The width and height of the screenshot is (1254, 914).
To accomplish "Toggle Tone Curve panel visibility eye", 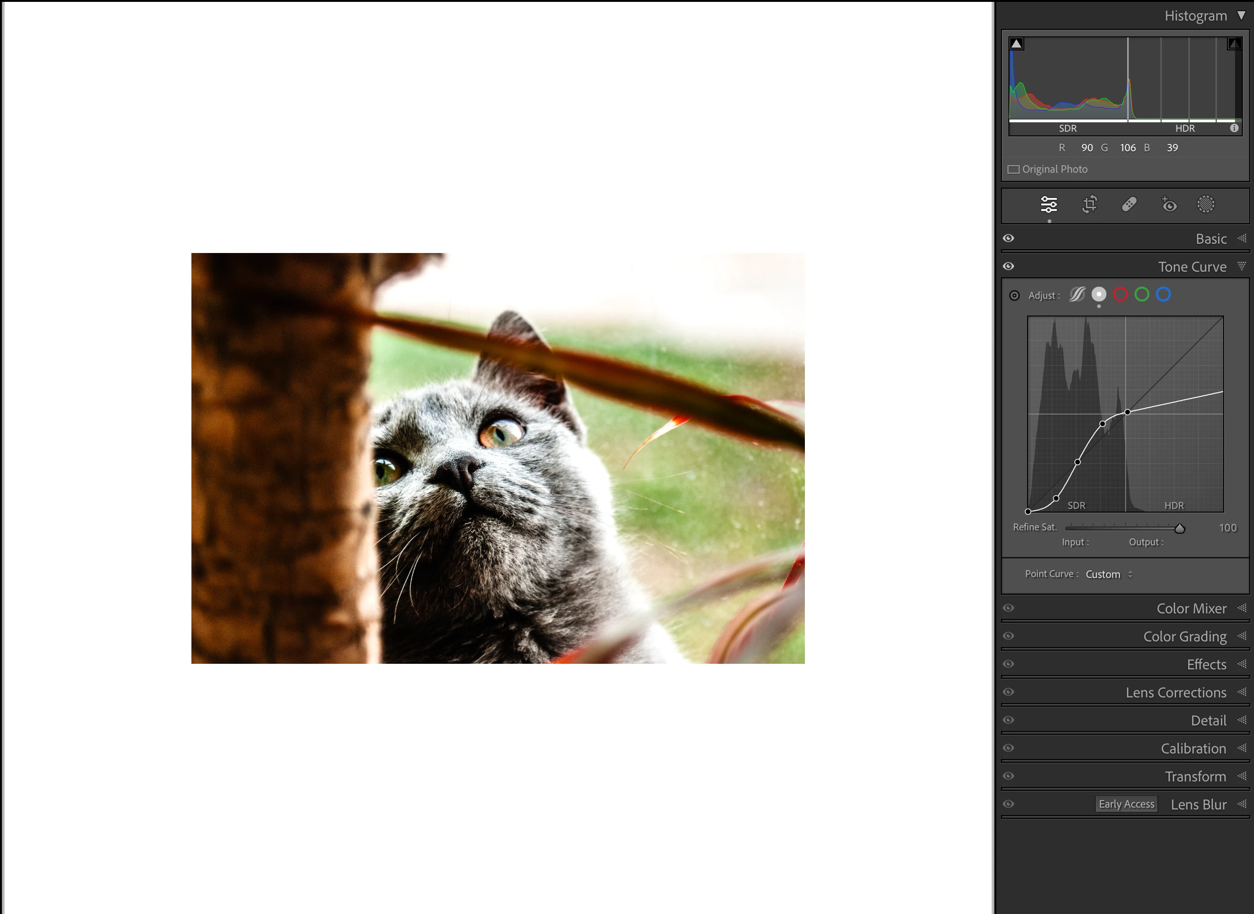I will [x=1008, y=266].
